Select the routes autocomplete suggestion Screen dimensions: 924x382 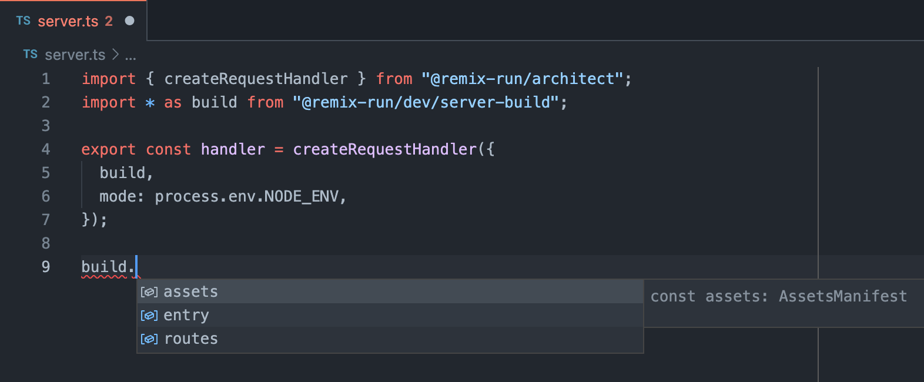[191, 339]
